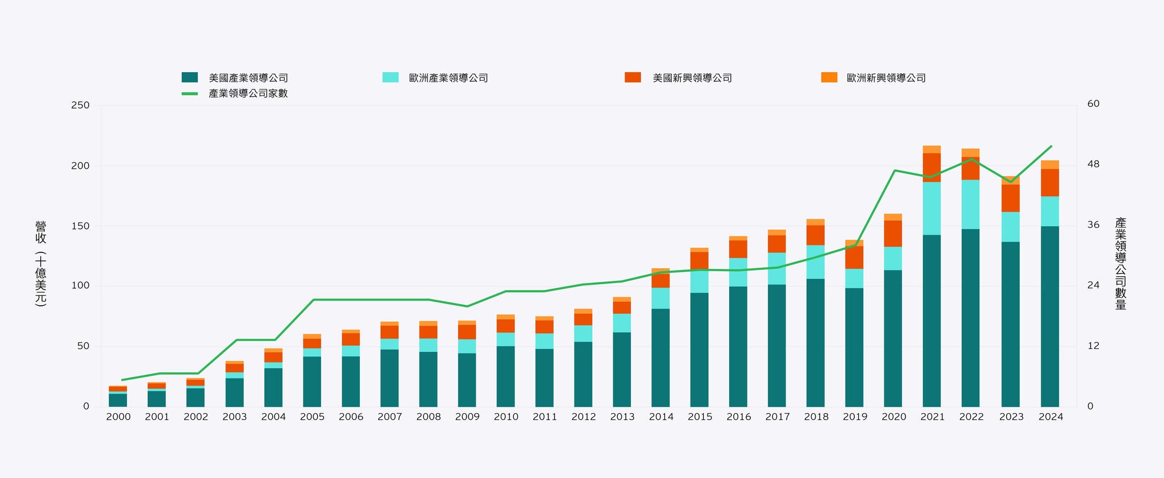Click the green line icon for 產業領導公司家數

point(189,93)
